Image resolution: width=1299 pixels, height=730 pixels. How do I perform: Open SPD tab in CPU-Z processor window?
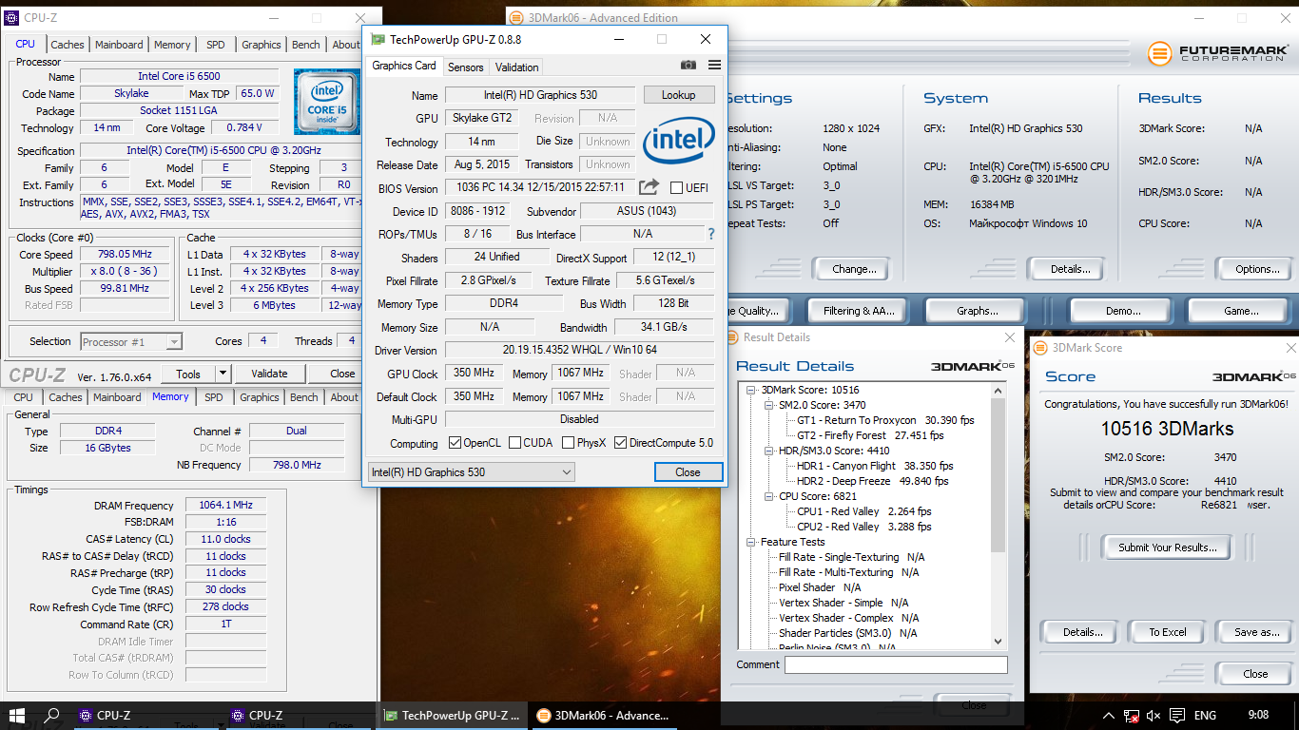[x=216, y=45]
